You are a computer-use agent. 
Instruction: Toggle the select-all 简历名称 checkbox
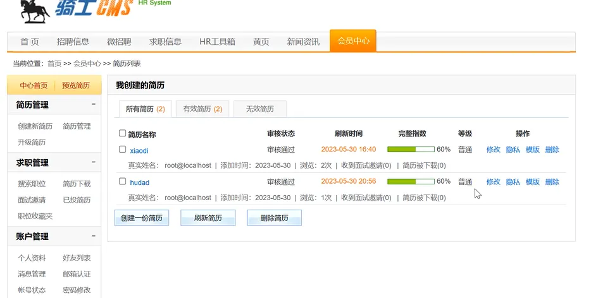[x=123, y=133]
